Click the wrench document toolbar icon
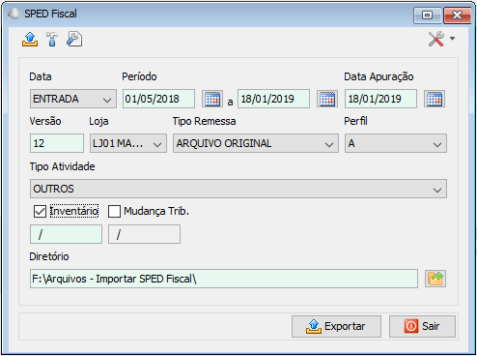Viewport: 477px width, 356px height. pyautogui.click(x=74, y=39)
